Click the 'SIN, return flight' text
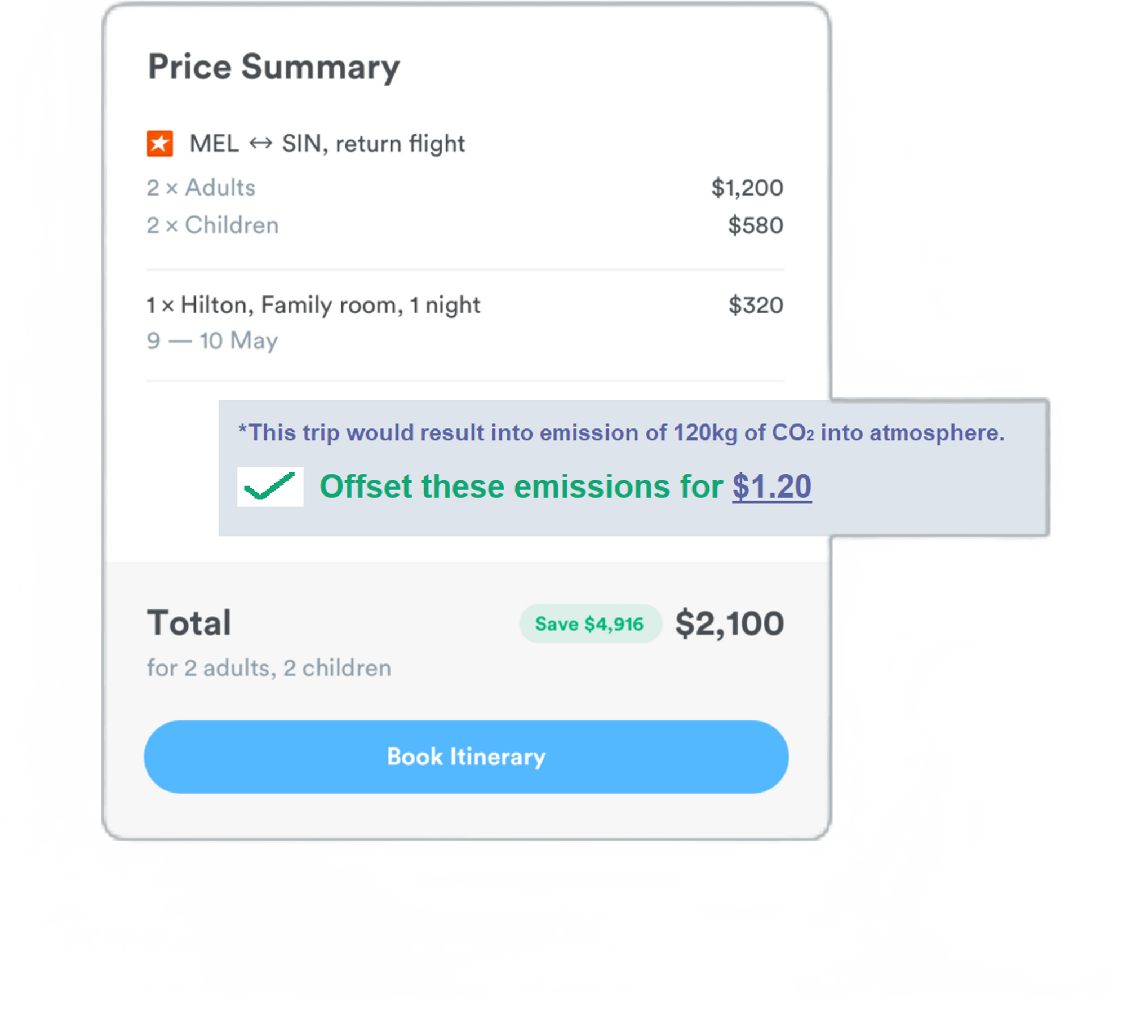Viewport: 1127px width, 1013px height. (373, 144)
